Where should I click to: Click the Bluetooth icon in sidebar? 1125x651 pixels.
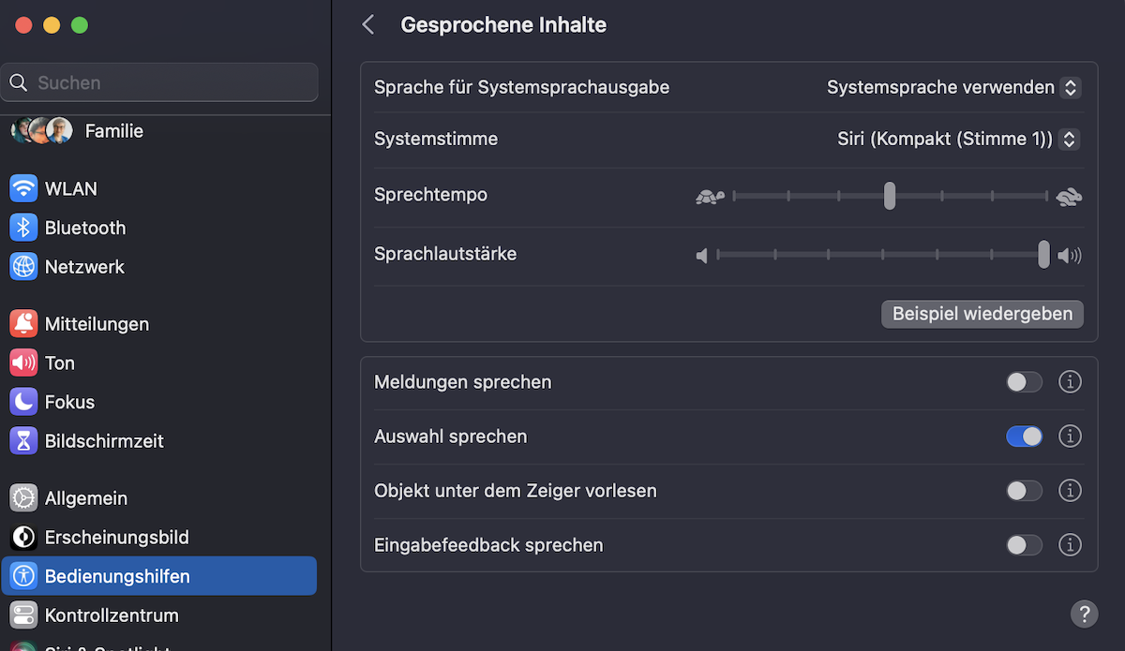click(23, 228)
